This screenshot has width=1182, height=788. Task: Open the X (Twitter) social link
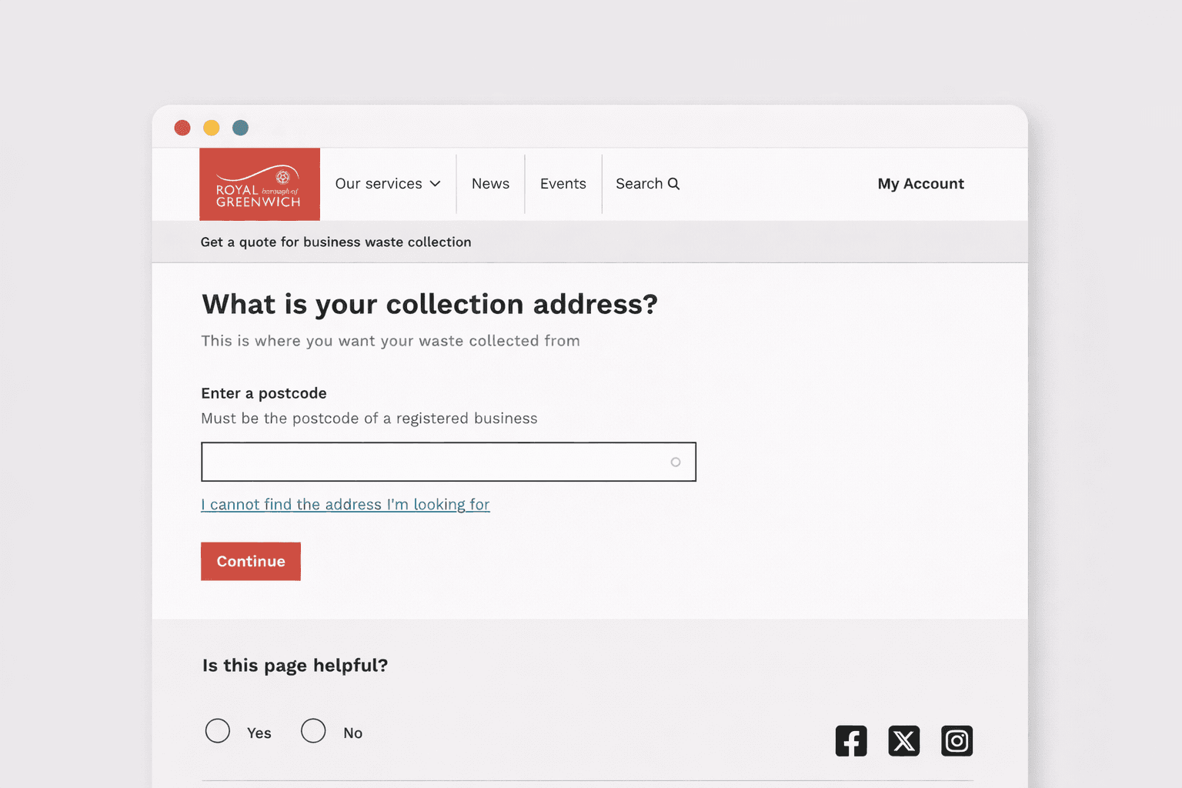coord(903,741)
